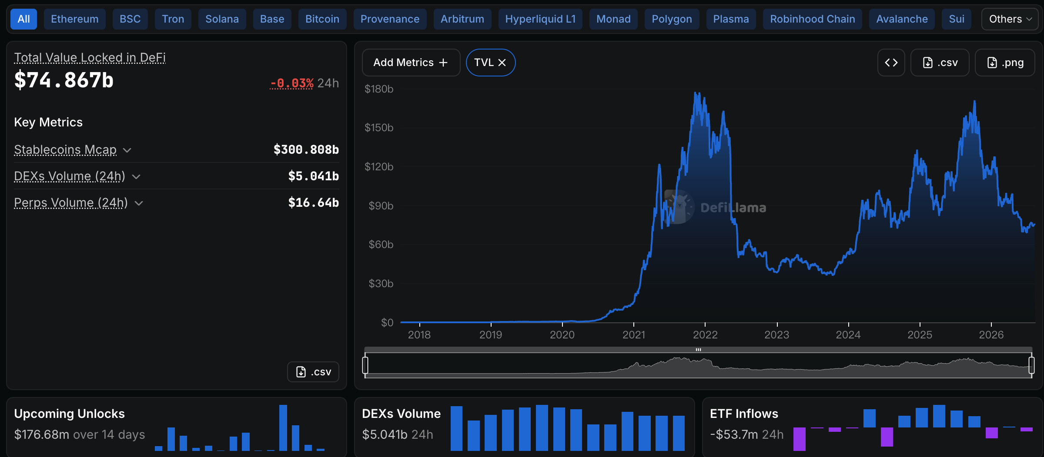The image size is (1044, 457).
Task: Open the Avalanche chain tab
Action: tap(902, 19)
